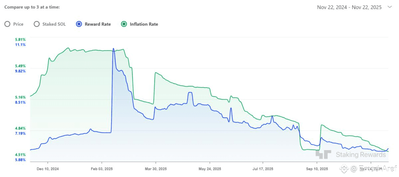Click the 5.81% inflation rate axis value

(x=20, y=40)
